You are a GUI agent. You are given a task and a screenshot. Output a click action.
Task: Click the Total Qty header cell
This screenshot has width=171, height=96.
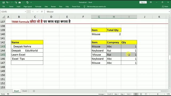[x=114, y=30]
